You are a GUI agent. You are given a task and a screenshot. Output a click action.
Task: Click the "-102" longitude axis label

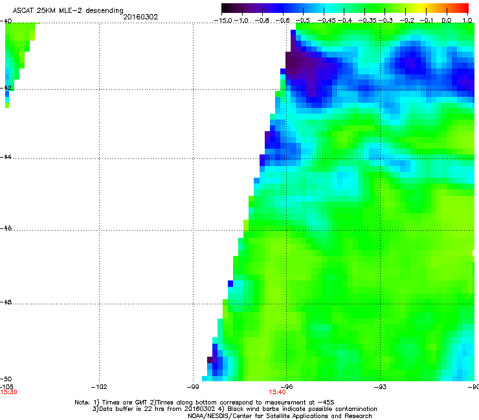point(99,387)
